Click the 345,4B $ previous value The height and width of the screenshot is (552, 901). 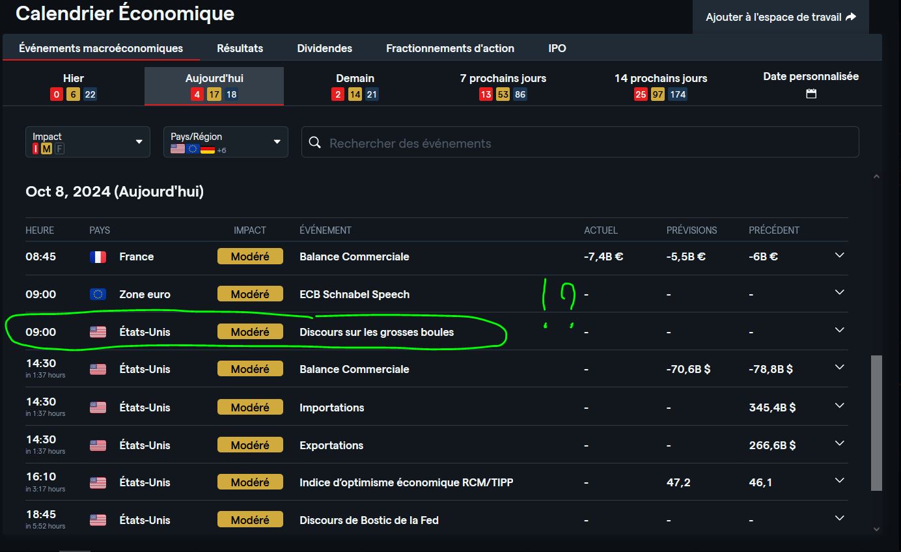click(x=772, y=407)
